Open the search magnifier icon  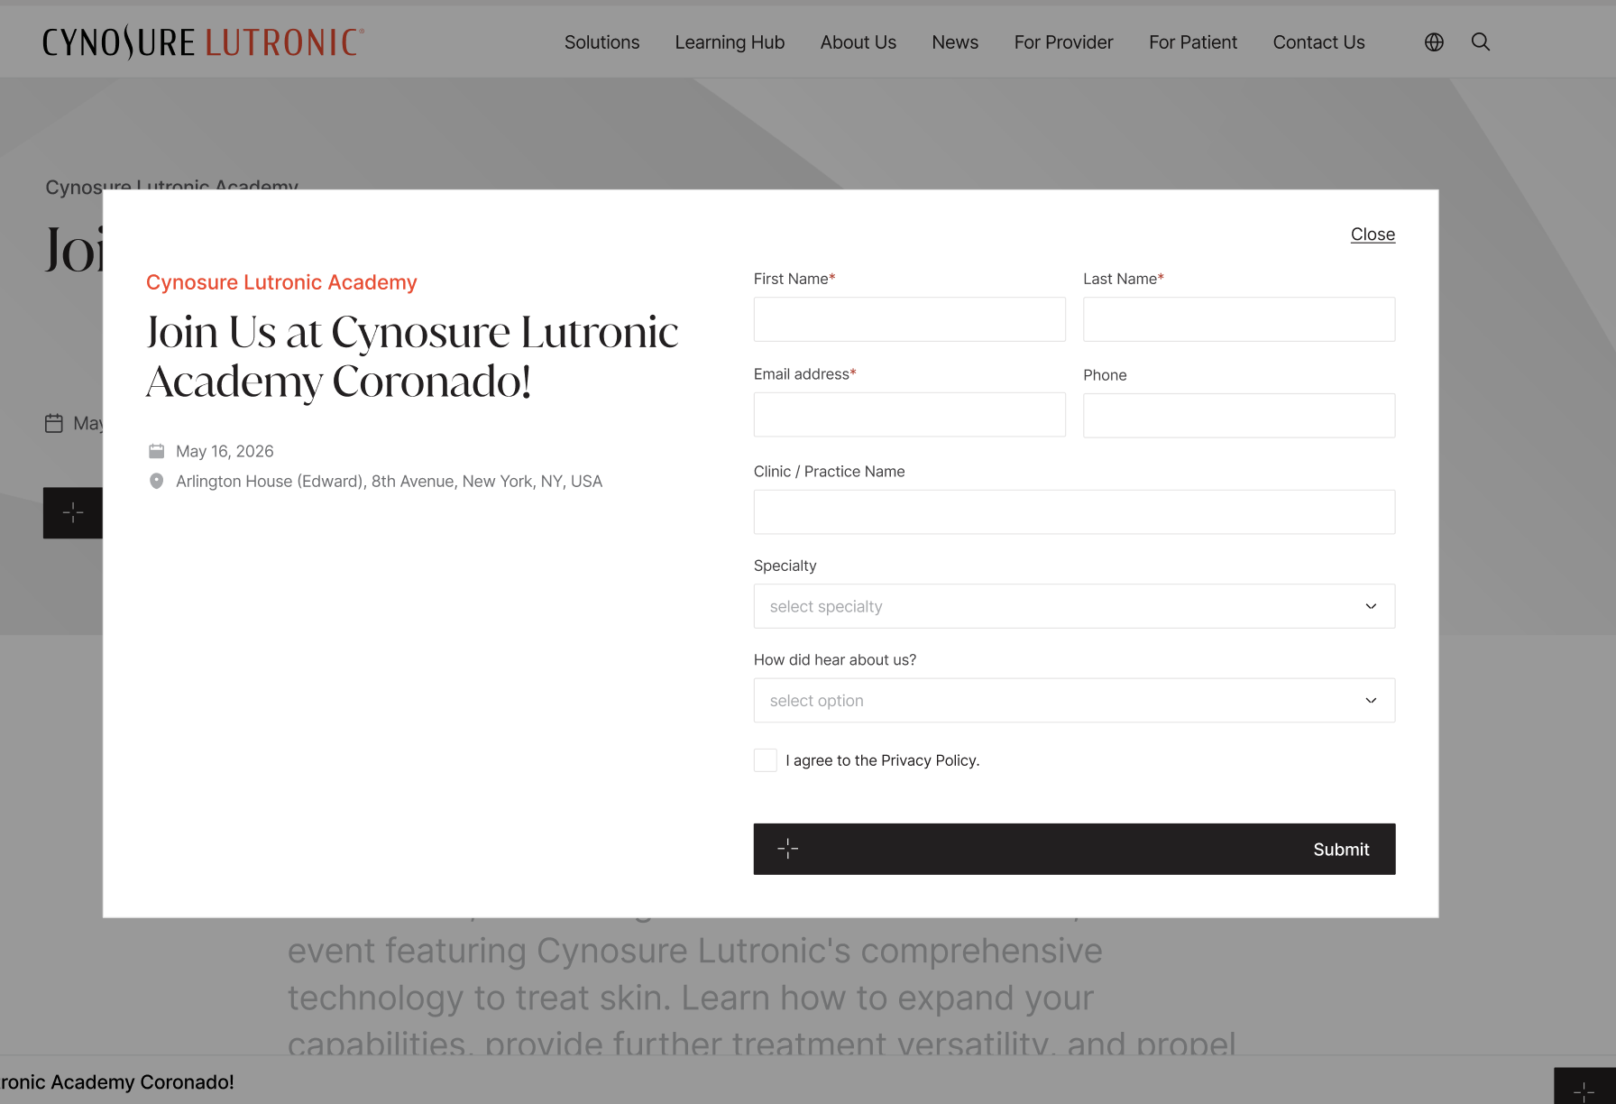click(x=1481, y=42)
